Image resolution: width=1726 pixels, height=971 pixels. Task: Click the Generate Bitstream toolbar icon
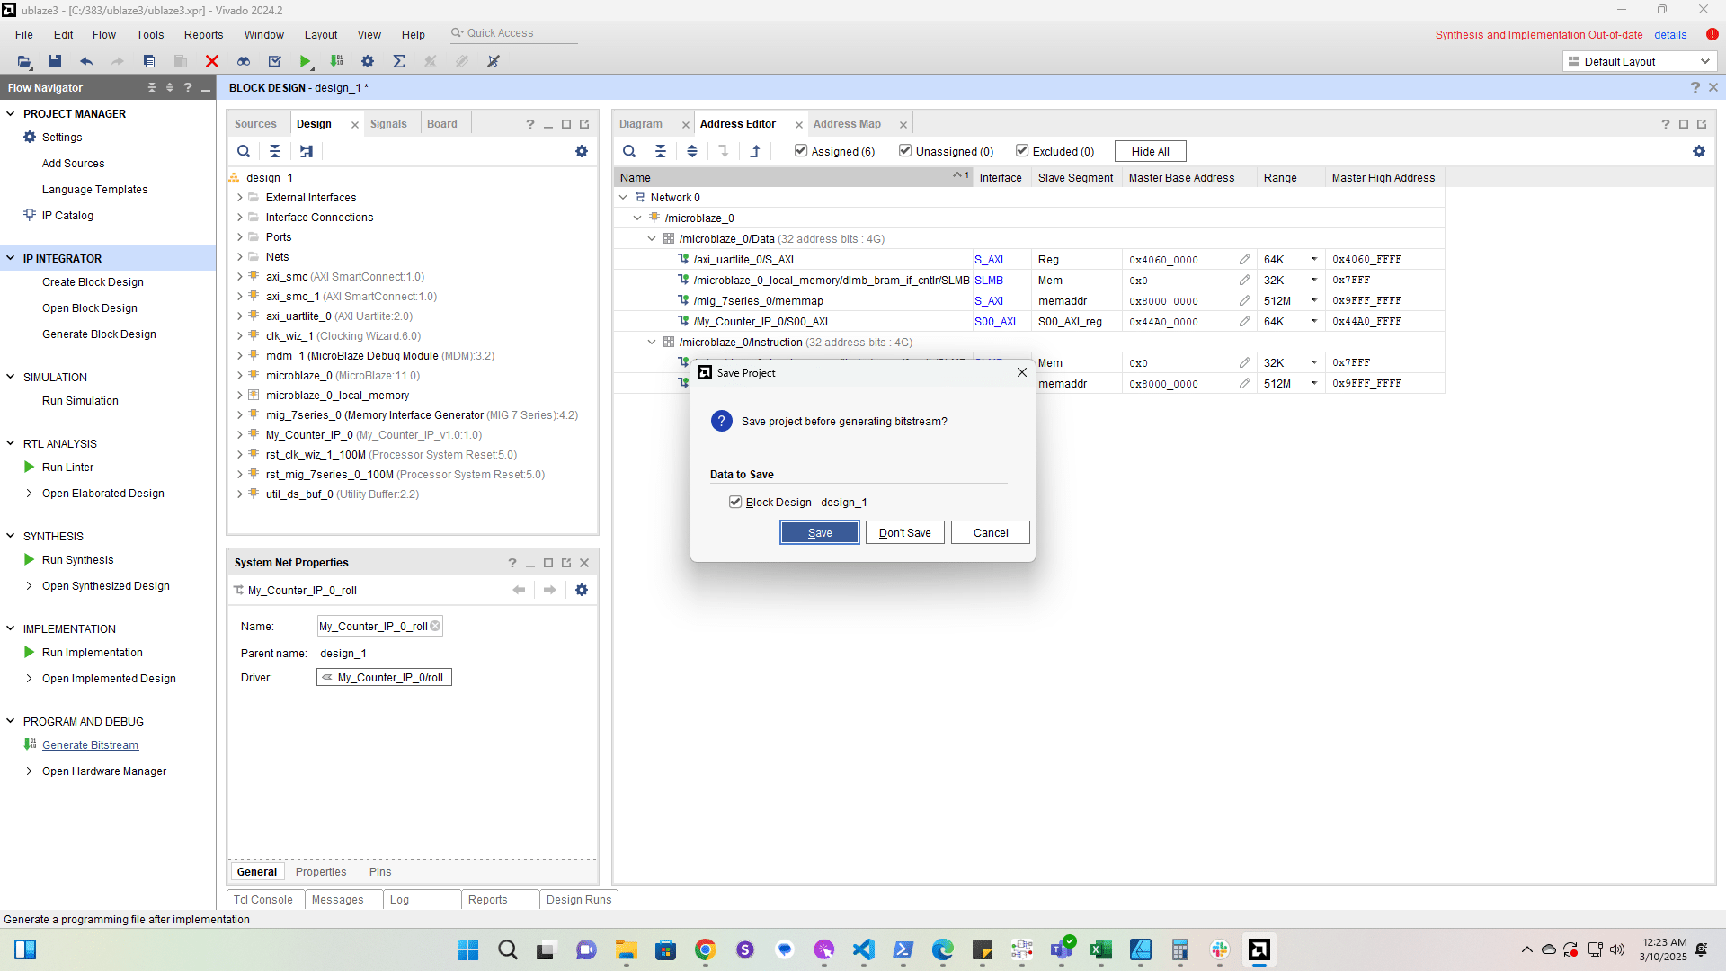(x=336, y=61)
